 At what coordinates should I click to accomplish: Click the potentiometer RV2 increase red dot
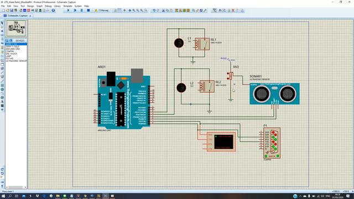coord(228,74)
